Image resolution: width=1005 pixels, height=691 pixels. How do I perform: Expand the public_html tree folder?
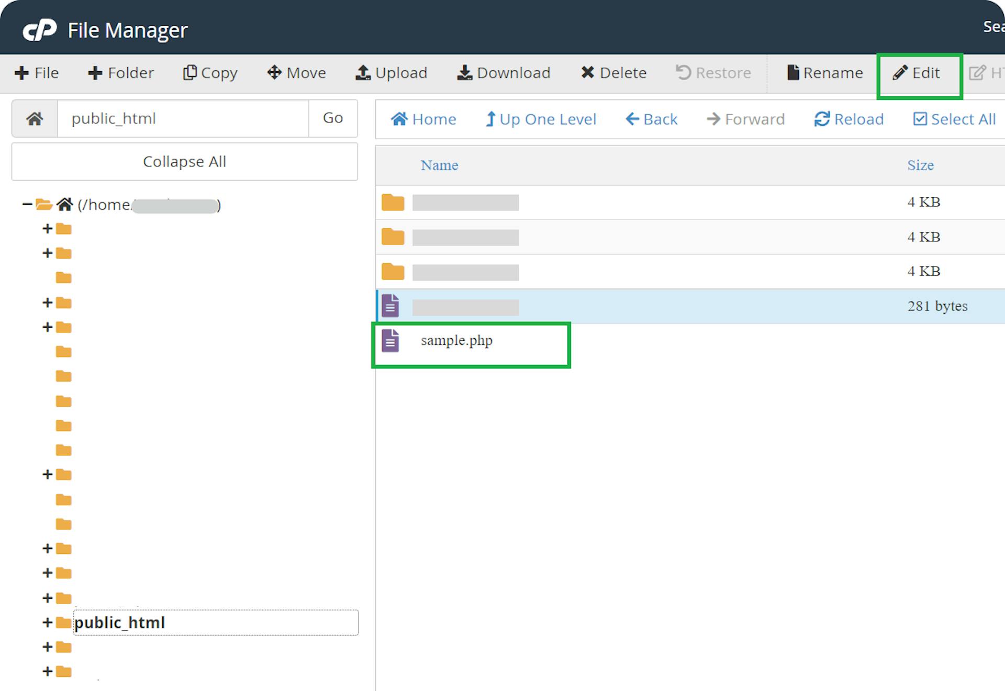point(48,622)
